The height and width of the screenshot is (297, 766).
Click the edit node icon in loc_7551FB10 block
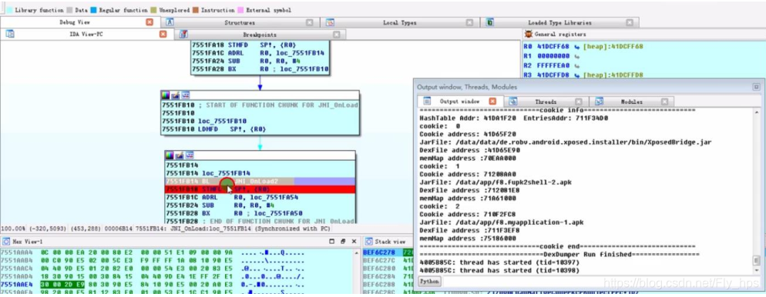tap(175, 95)
